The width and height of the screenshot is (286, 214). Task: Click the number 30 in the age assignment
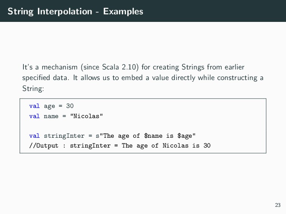(x=70, y=106)
